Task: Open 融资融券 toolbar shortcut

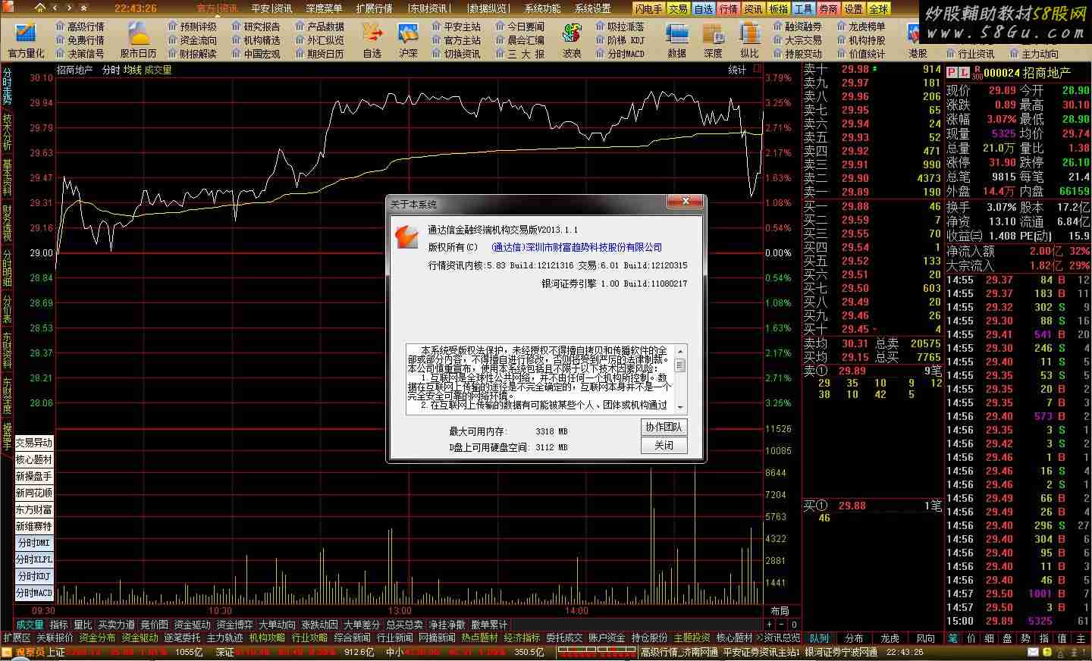Action: [797, 27]
